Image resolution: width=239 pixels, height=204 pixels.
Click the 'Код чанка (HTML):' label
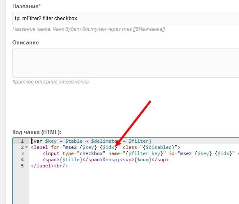[x=37, y=132]
